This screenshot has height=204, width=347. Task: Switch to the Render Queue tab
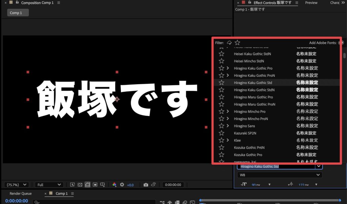click(21, 194)
